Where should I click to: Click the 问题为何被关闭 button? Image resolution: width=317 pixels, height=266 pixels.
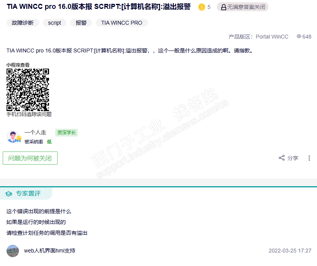click(x=30, y=158)
